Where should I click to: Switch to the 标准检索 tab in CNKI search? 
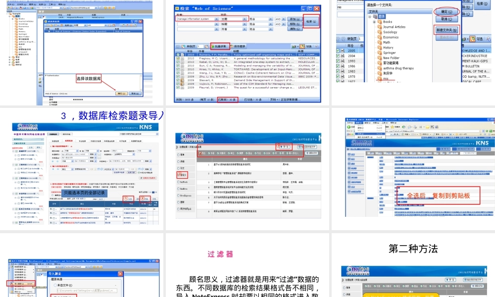point(68,141)
